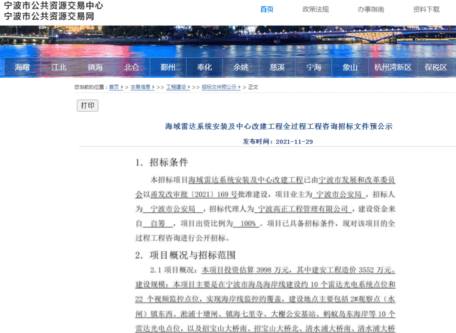Screen dimensions: 456x333
Task: Open the 慈溪 district tab
Action: 277,67
